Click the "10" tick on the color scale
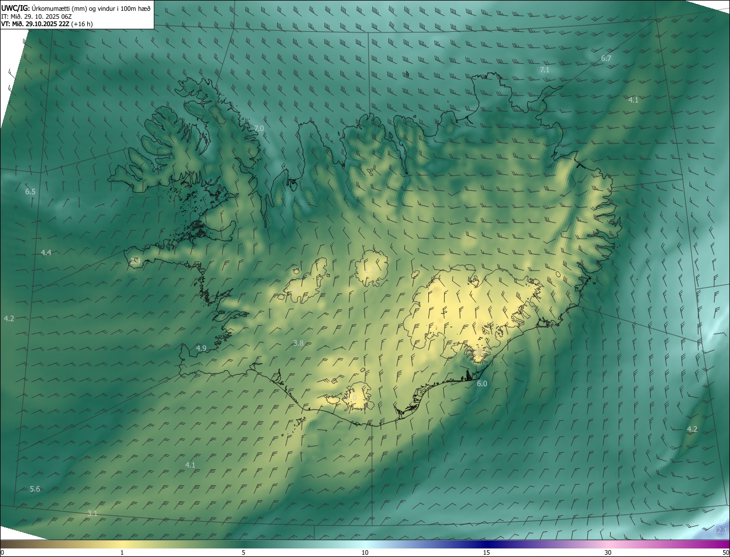 (x=365, y=552)
